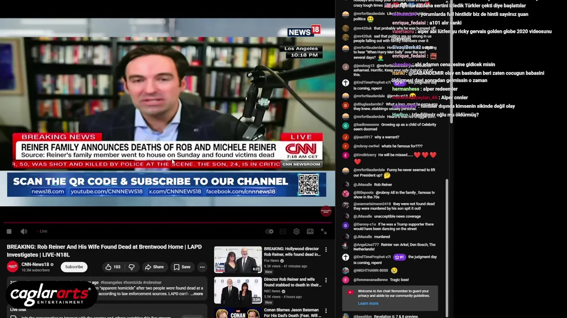Screen dimensions: 567x318
Task: Open the CNN-News18 channel name
Action: [x=35, y=265]
